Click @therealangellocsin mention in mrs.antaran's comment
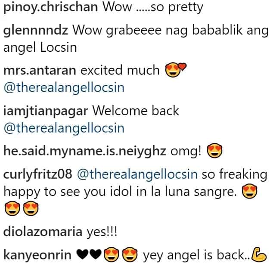This screenshot has width=273, height=265. click(64, 88)
